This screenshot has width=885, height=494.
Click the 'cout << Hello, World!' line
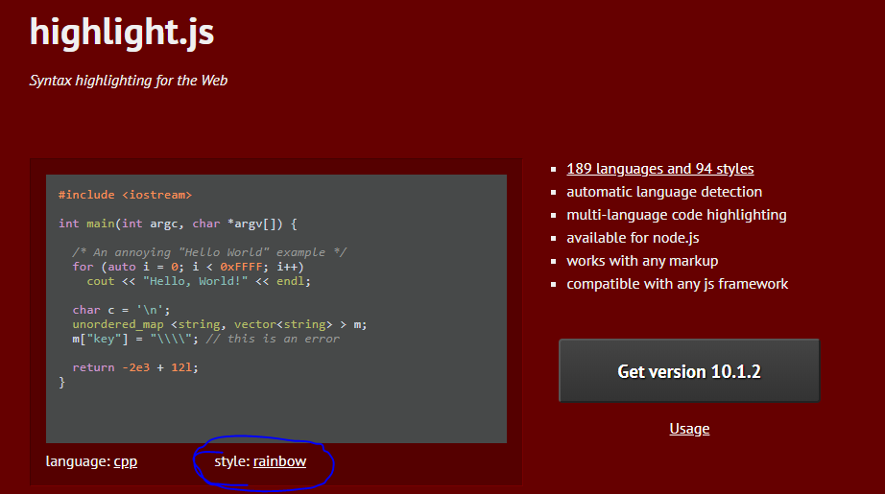pos(199,281)
